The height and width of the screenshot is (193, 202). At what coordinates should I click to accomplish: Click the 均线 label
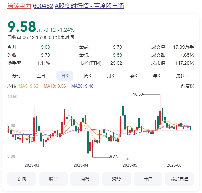click(12, 86)
